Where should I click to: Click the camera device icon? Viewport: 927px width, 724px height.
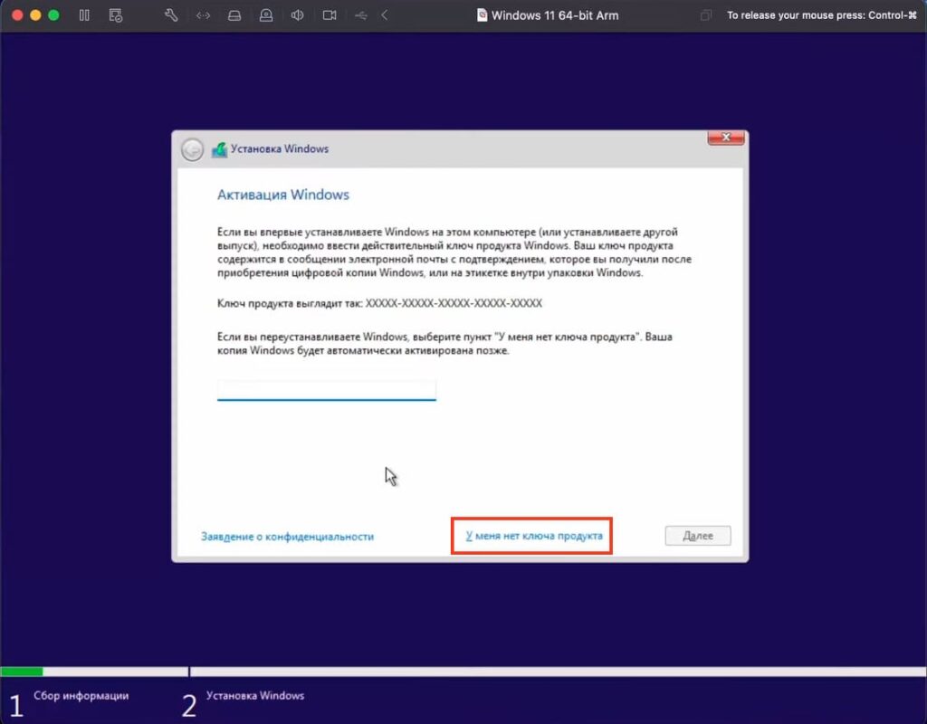[x=330, y=15]
